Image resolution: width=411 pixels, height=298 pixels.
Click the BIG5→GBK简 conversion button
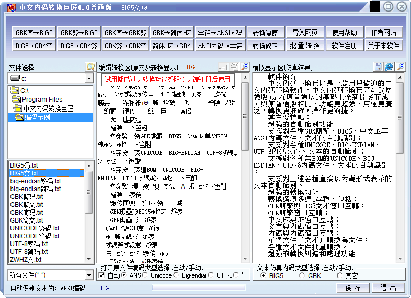tap(34, 46)
